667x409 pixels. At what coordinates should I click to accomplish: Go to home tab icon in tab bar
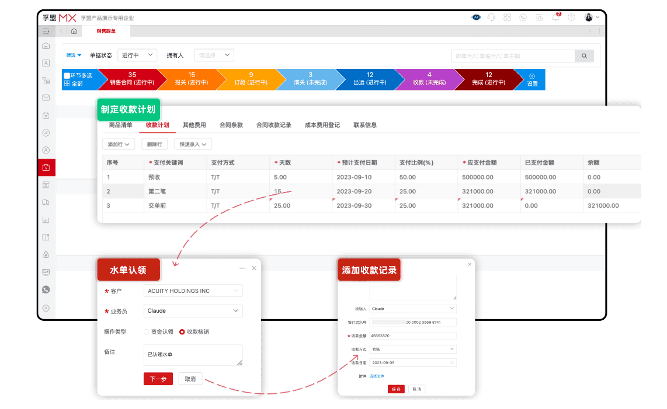74,31
